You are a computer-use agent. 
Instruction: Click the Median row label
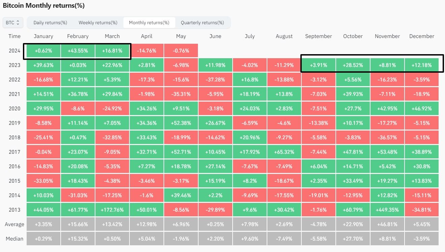click(14, 239)
